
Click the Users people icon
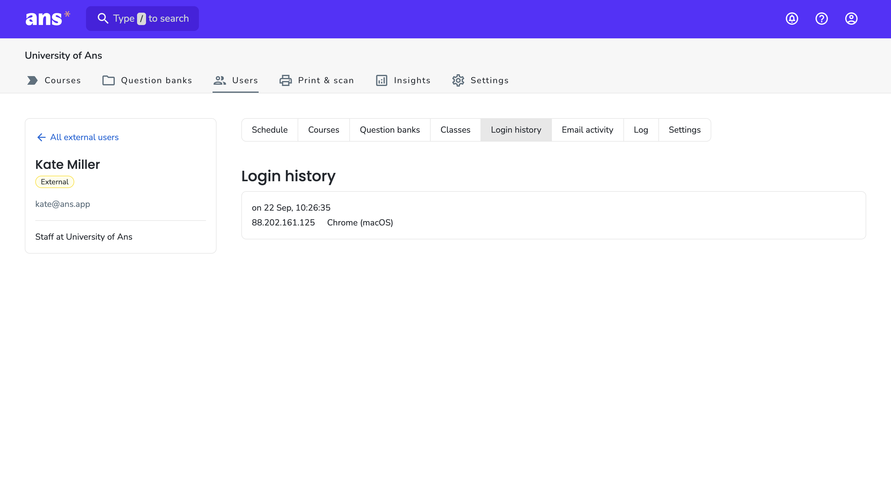pos(220,80)
